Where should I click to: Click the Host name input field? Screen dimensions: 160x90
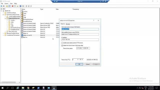click(80, 29)
